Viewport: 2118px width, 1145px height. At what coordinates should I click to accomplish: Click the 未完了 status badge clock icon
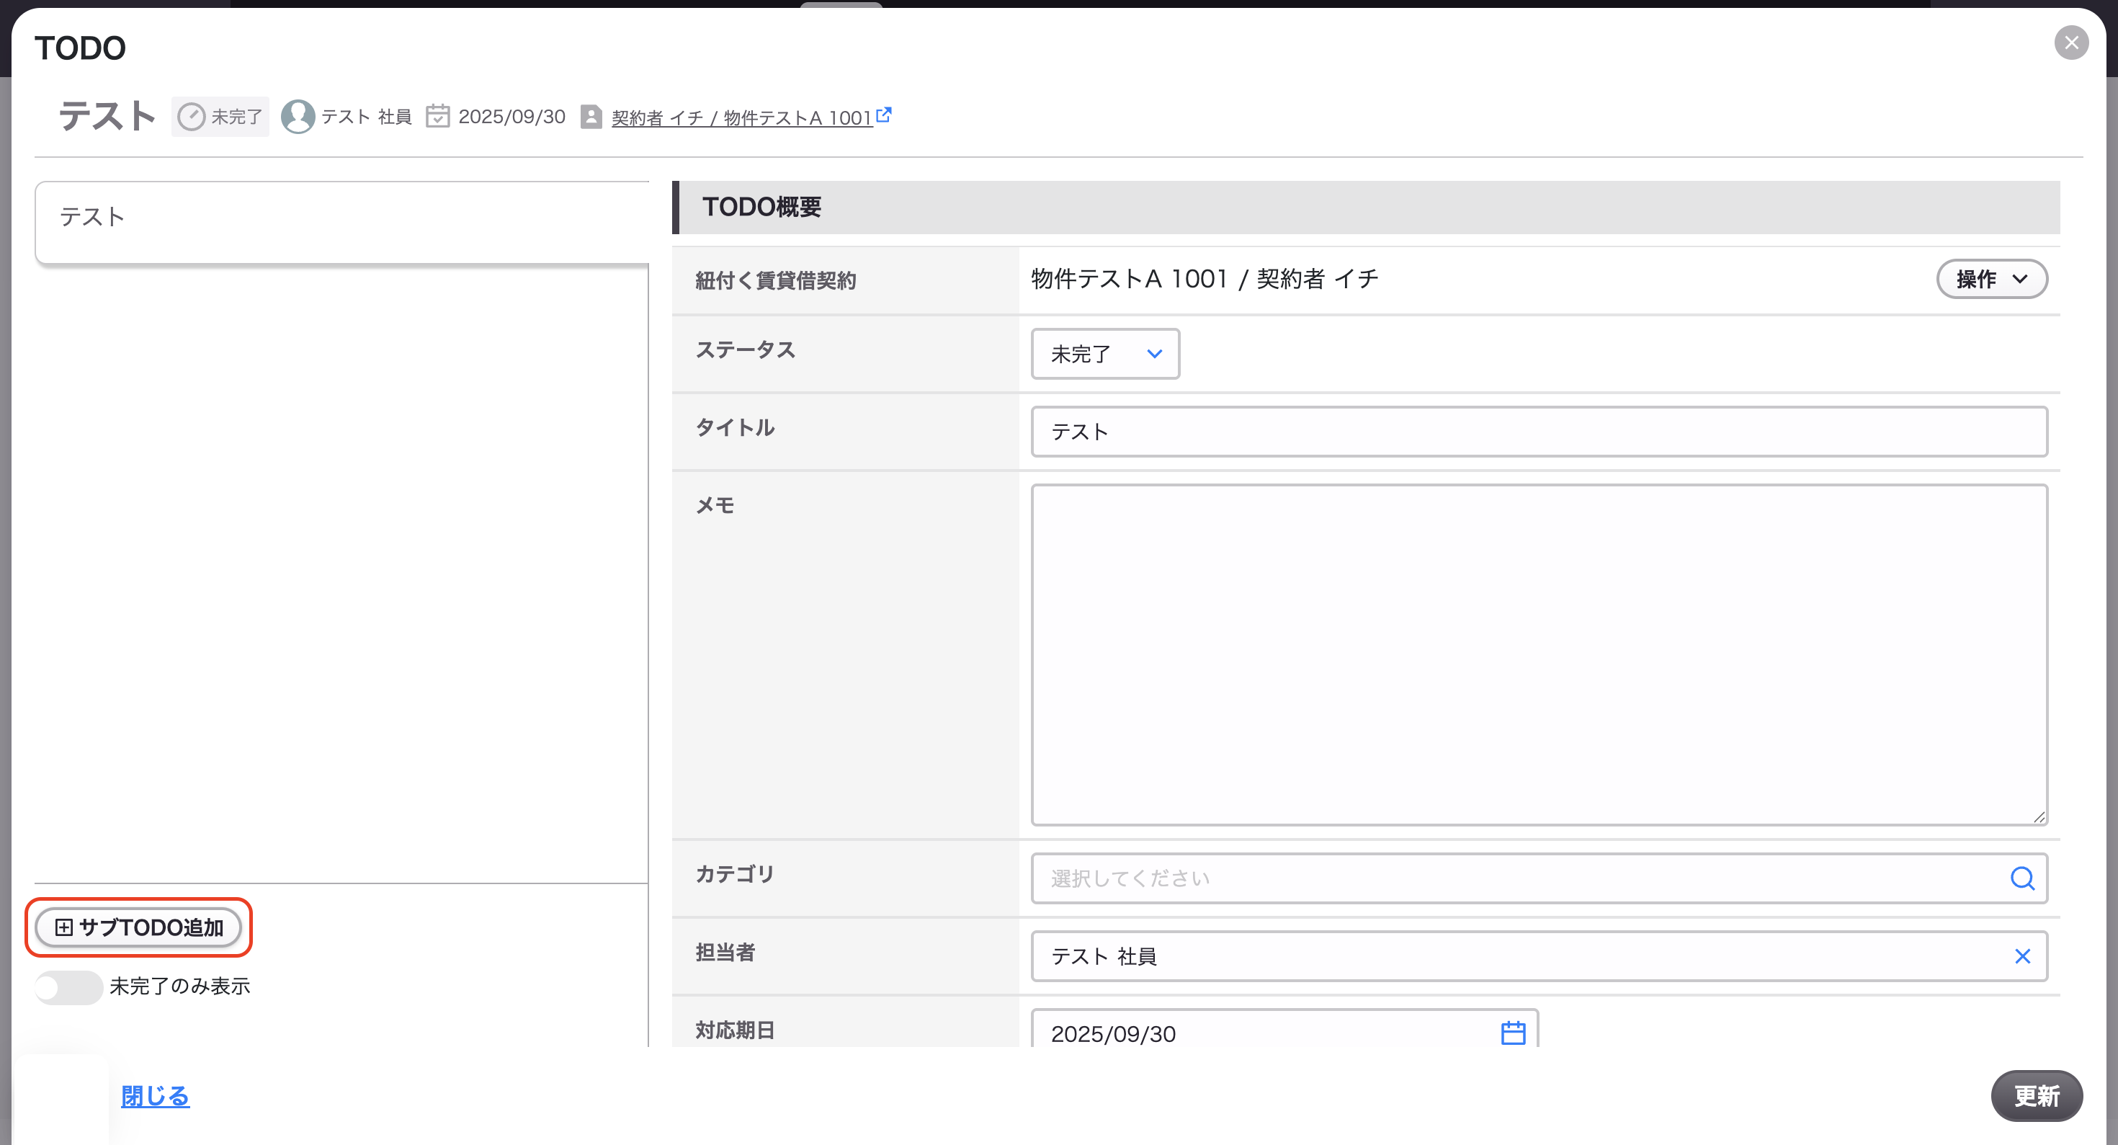pos(192,117)
